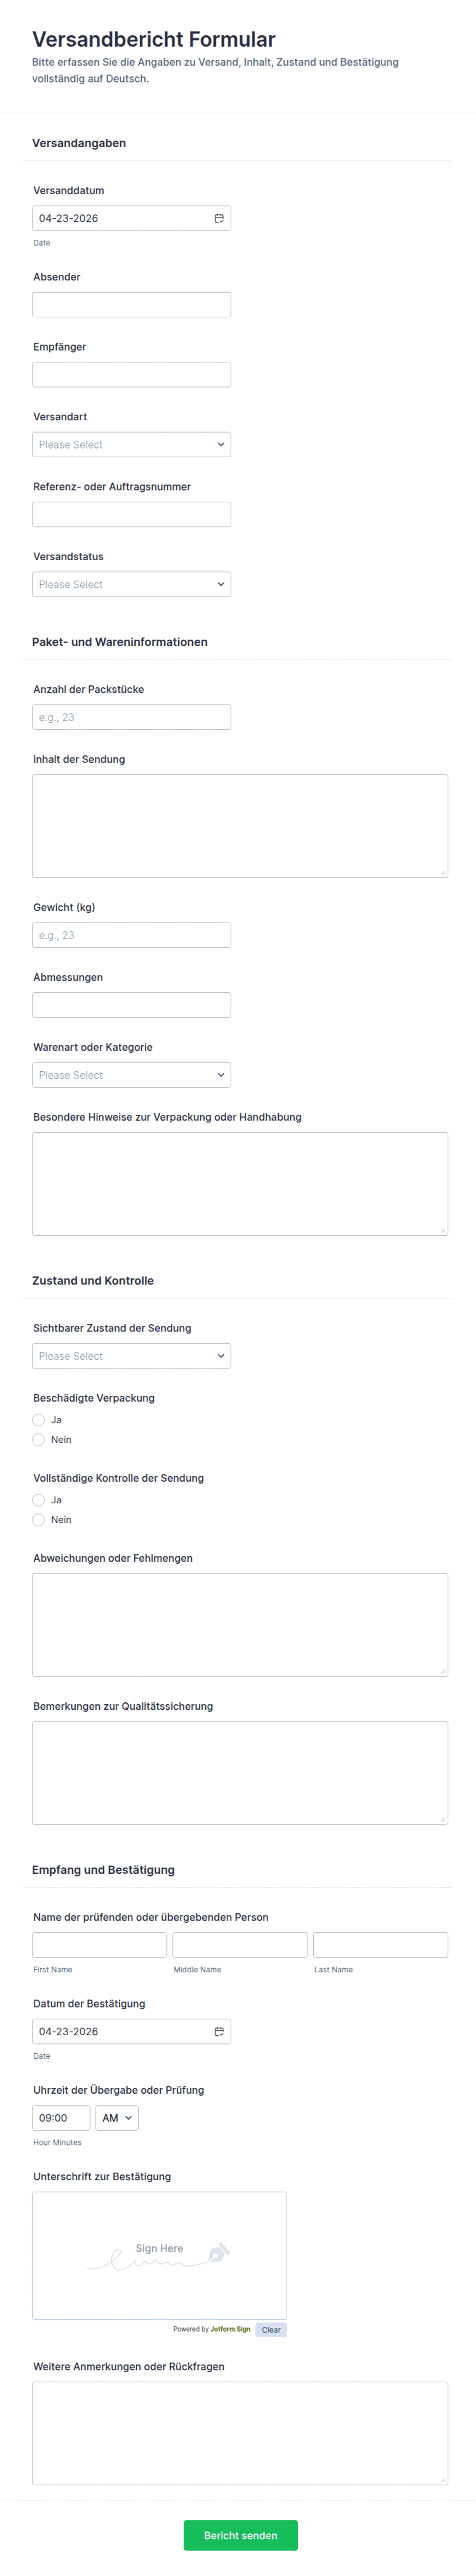Click the Bericht senden button
This screenshot has width=476, height=2576.
[241, 2535]
